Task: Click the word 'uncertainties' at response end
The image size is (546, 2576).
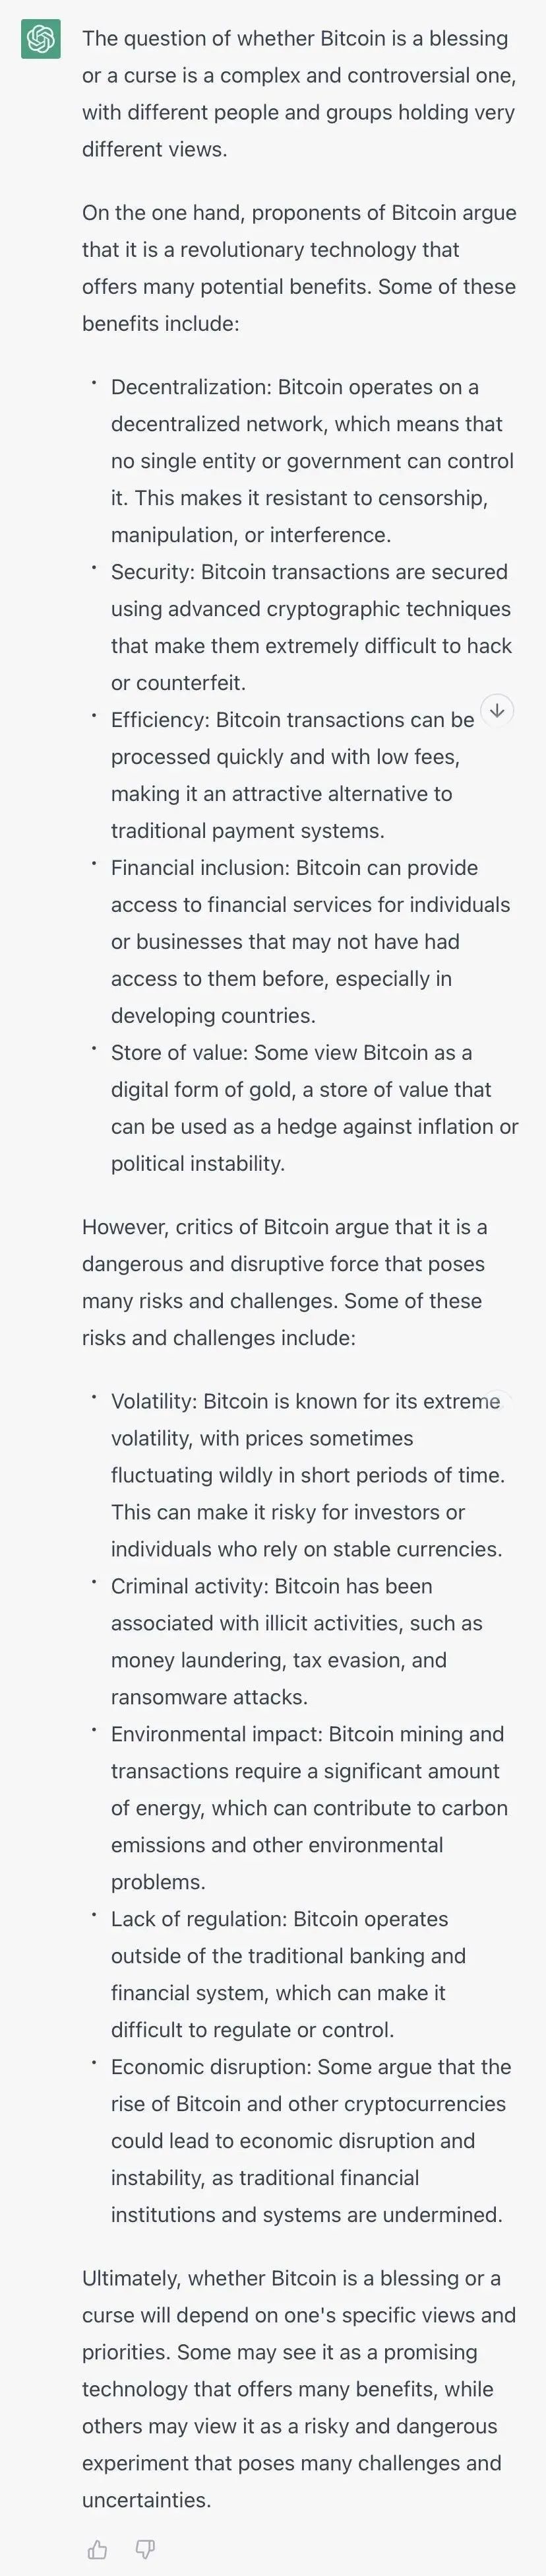Action: [x=146, y=2500]
